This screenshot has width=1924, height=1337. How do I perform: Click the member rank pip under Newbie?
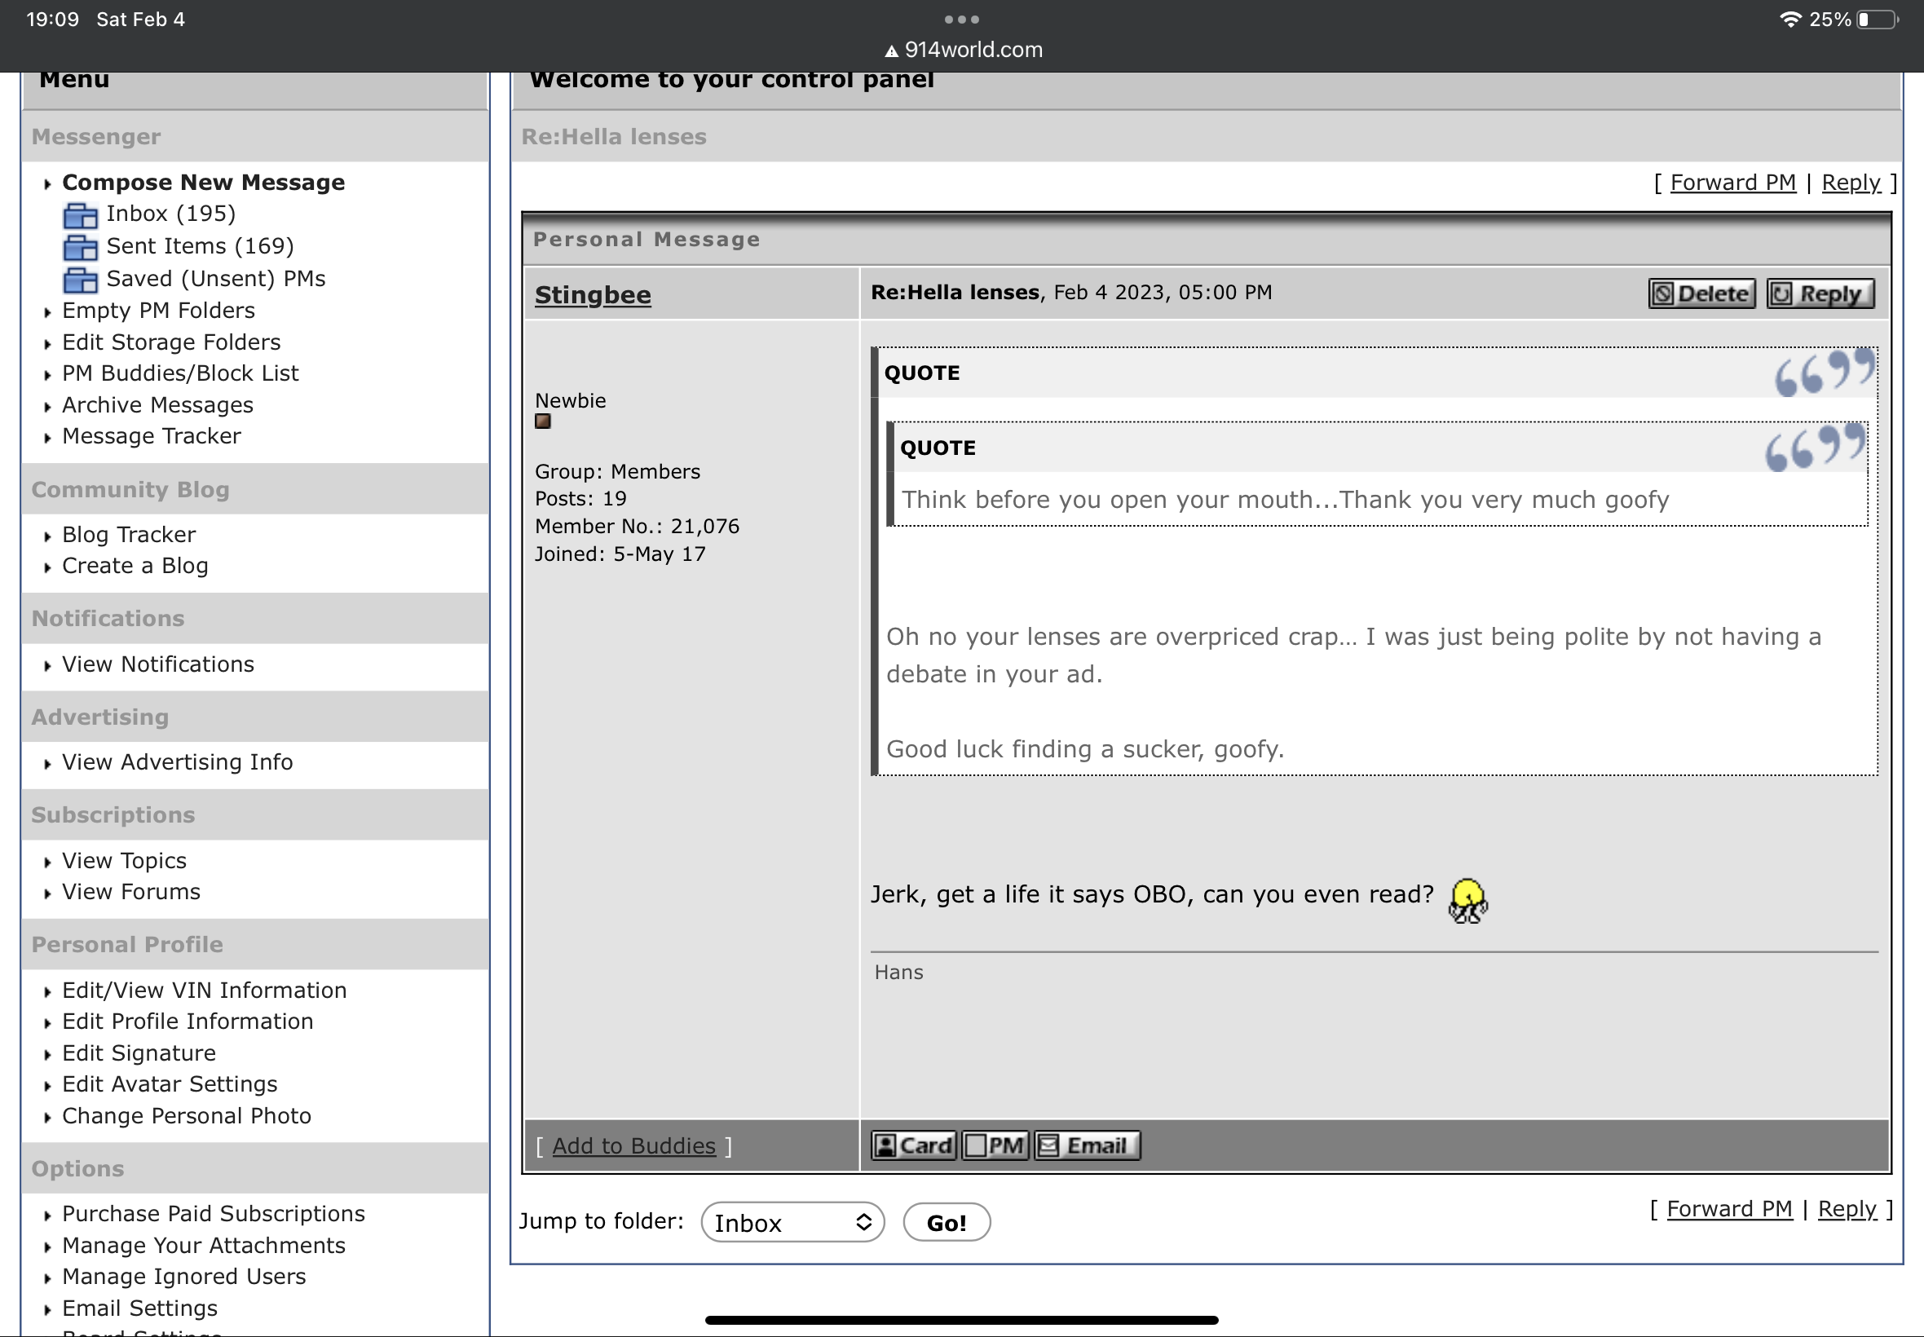point(543,422)
